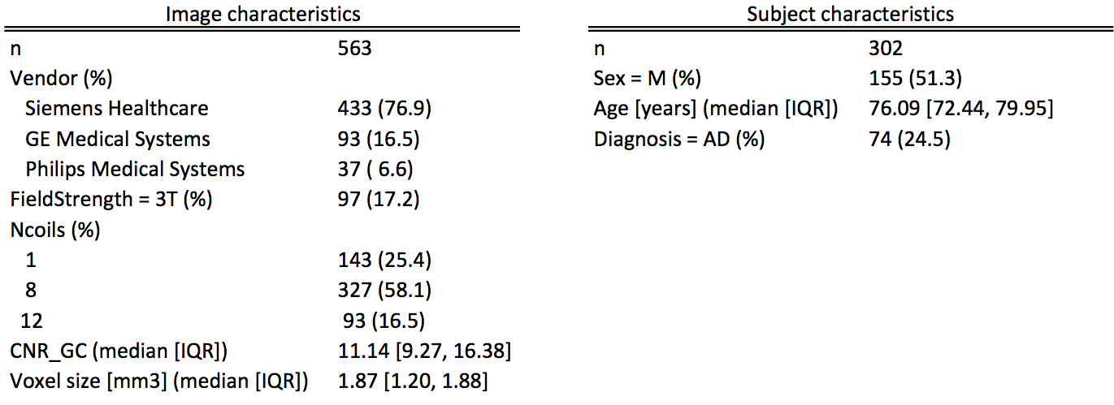
Task: Select the Philips Medical Systems row label
Action: click(x=135, y=170)
